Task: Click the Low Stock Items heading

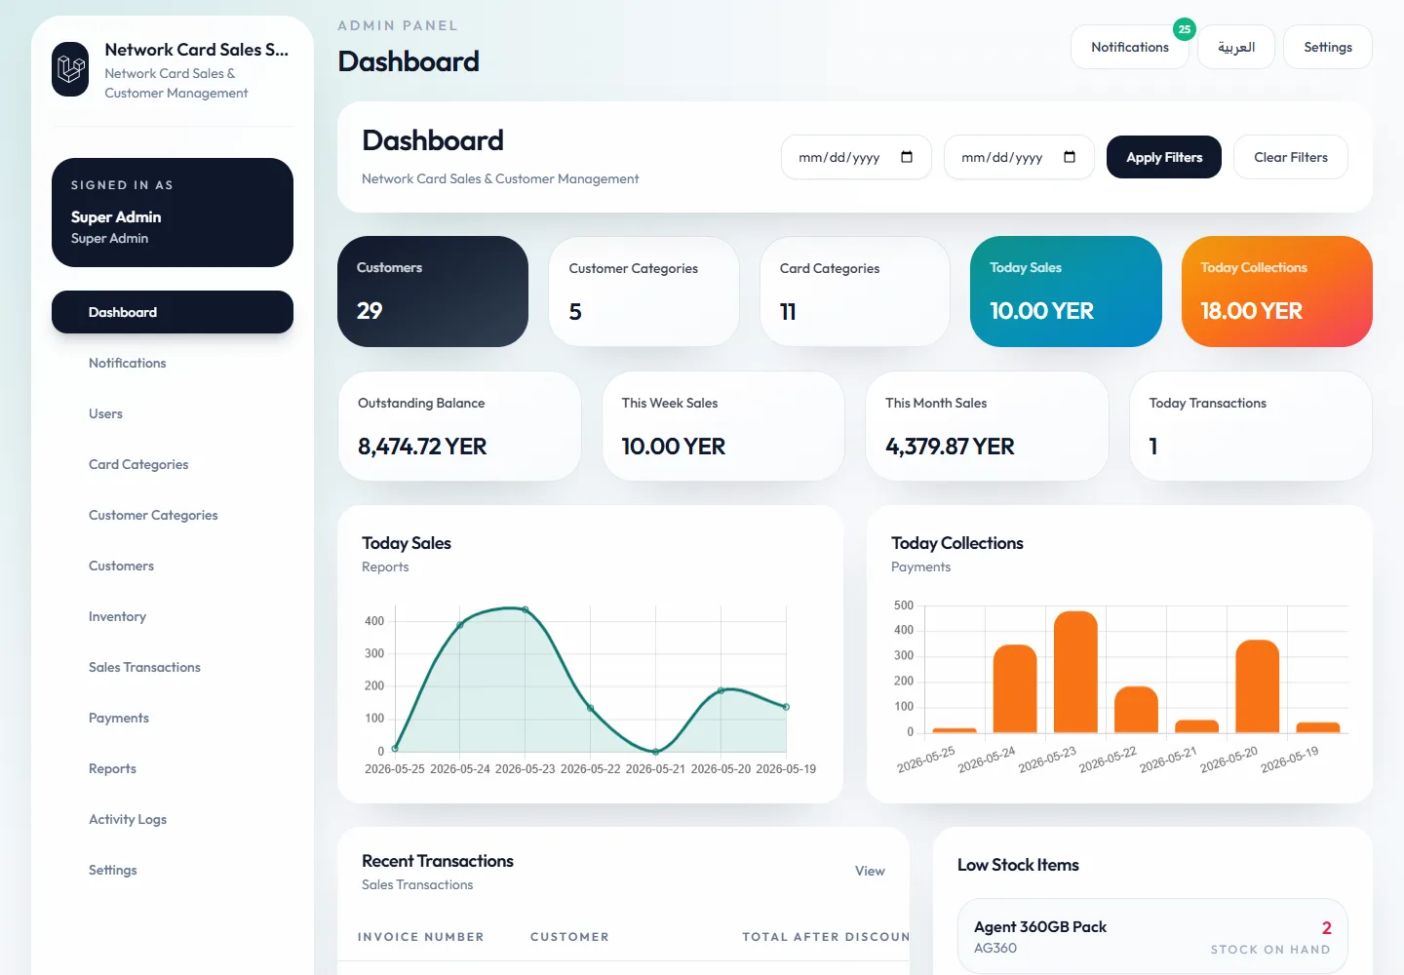Action: click(1018, 865)
